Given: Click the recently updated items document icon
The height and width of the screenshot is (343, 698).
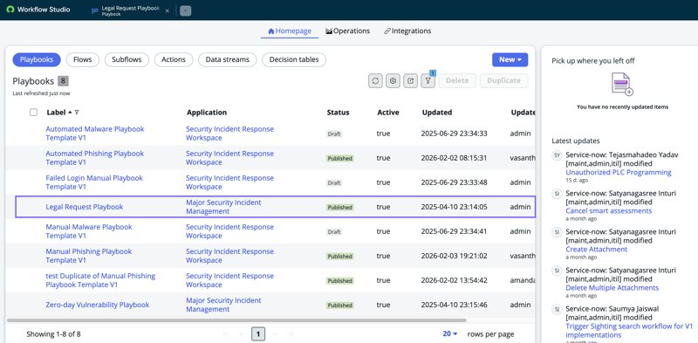Looking at the screenshot, I should [x=622, y=85].
